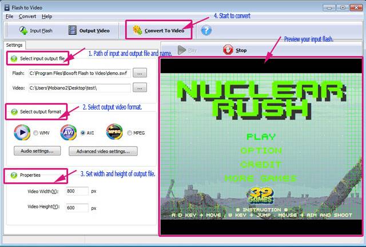366x247 pixels.
Task: Click OPTION in the game preview
Action: click(261, 151)
